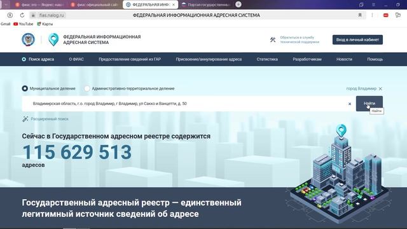The width and height of the screenshot is (407, 229).
Task: Switch to the фиас официальный сайт tab
Action: click(x=95, y=4)
